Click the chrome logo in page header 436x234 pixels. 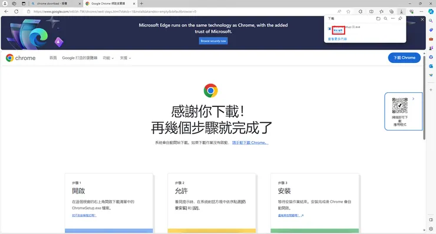coord(21,58)
